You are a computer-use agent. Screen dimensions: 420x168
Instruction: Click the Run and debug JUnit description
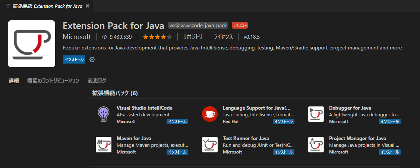click(259, 145)
